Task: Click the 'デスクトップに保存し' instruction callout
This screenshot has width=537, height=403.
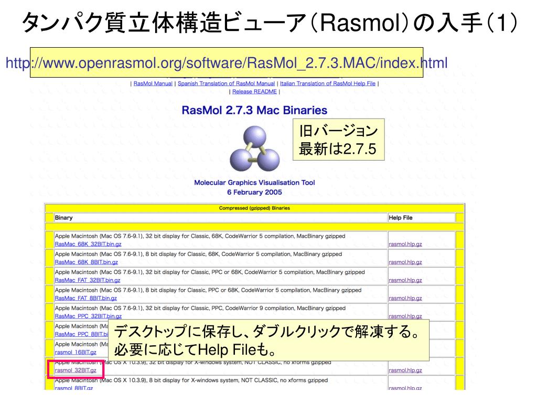Action: [269, 340]
